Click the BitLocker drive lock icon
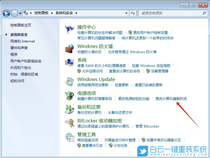210x158 pixels. pyautogui.click(x=70, y=123)
